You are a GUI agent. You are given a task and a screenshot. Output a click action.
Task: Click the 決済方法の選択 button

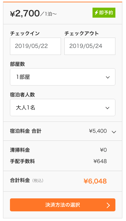point(63,205)
